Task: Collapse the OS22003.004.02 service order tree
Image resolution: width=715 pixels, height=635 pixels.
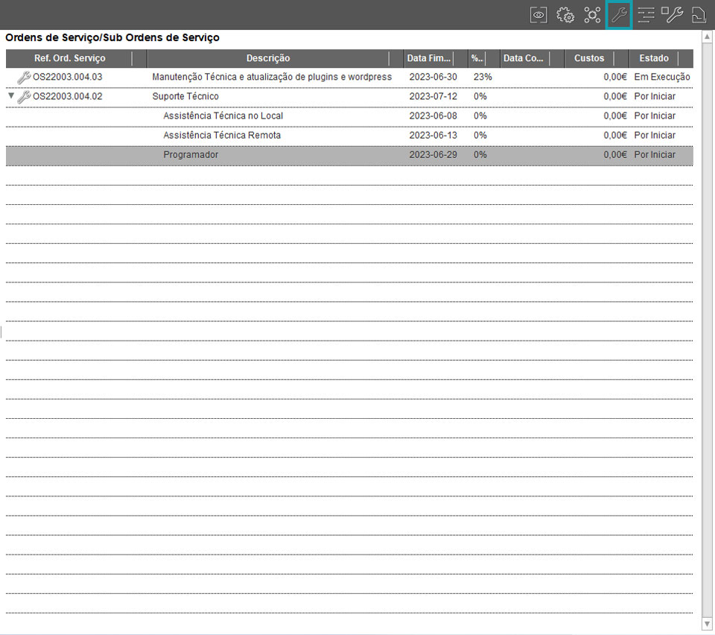Action: pyautogui.click(x=10, y=96)
